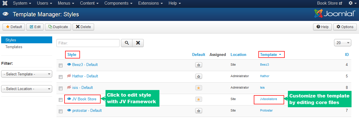The height and width of the screenshot is (125, 359).
Task: Expand the Select Location dropdown
Action: [27, 89]
